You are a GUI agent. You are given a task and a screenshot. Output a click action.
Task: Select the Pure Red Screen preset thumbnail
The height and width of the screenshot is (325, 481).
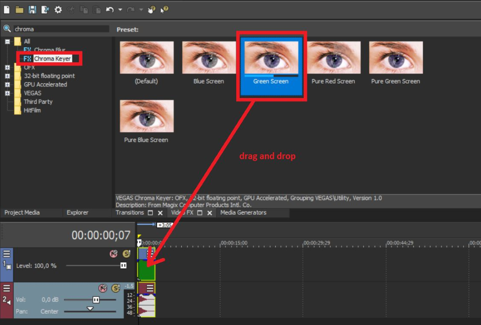click(334, 57)
